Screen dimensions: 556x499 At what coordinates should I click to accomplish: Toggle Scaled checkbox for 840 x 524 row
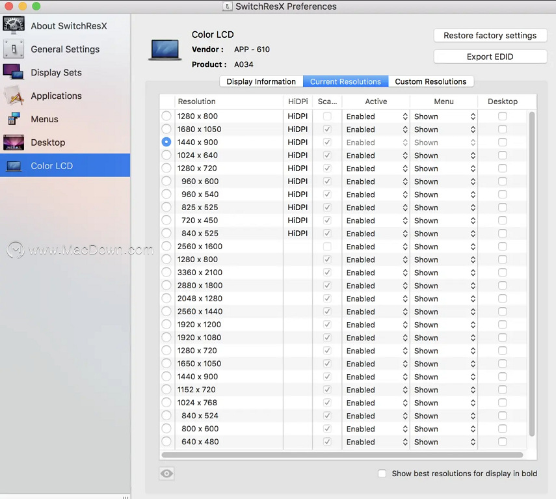[x=327, y=416]
